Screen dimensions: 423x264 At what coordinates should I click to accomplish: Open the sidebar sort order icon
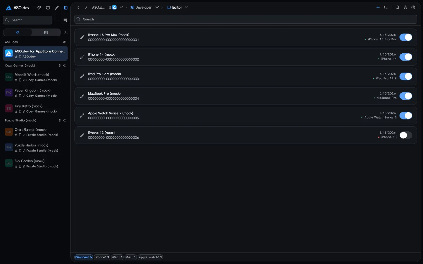click(x=66, y=20)
